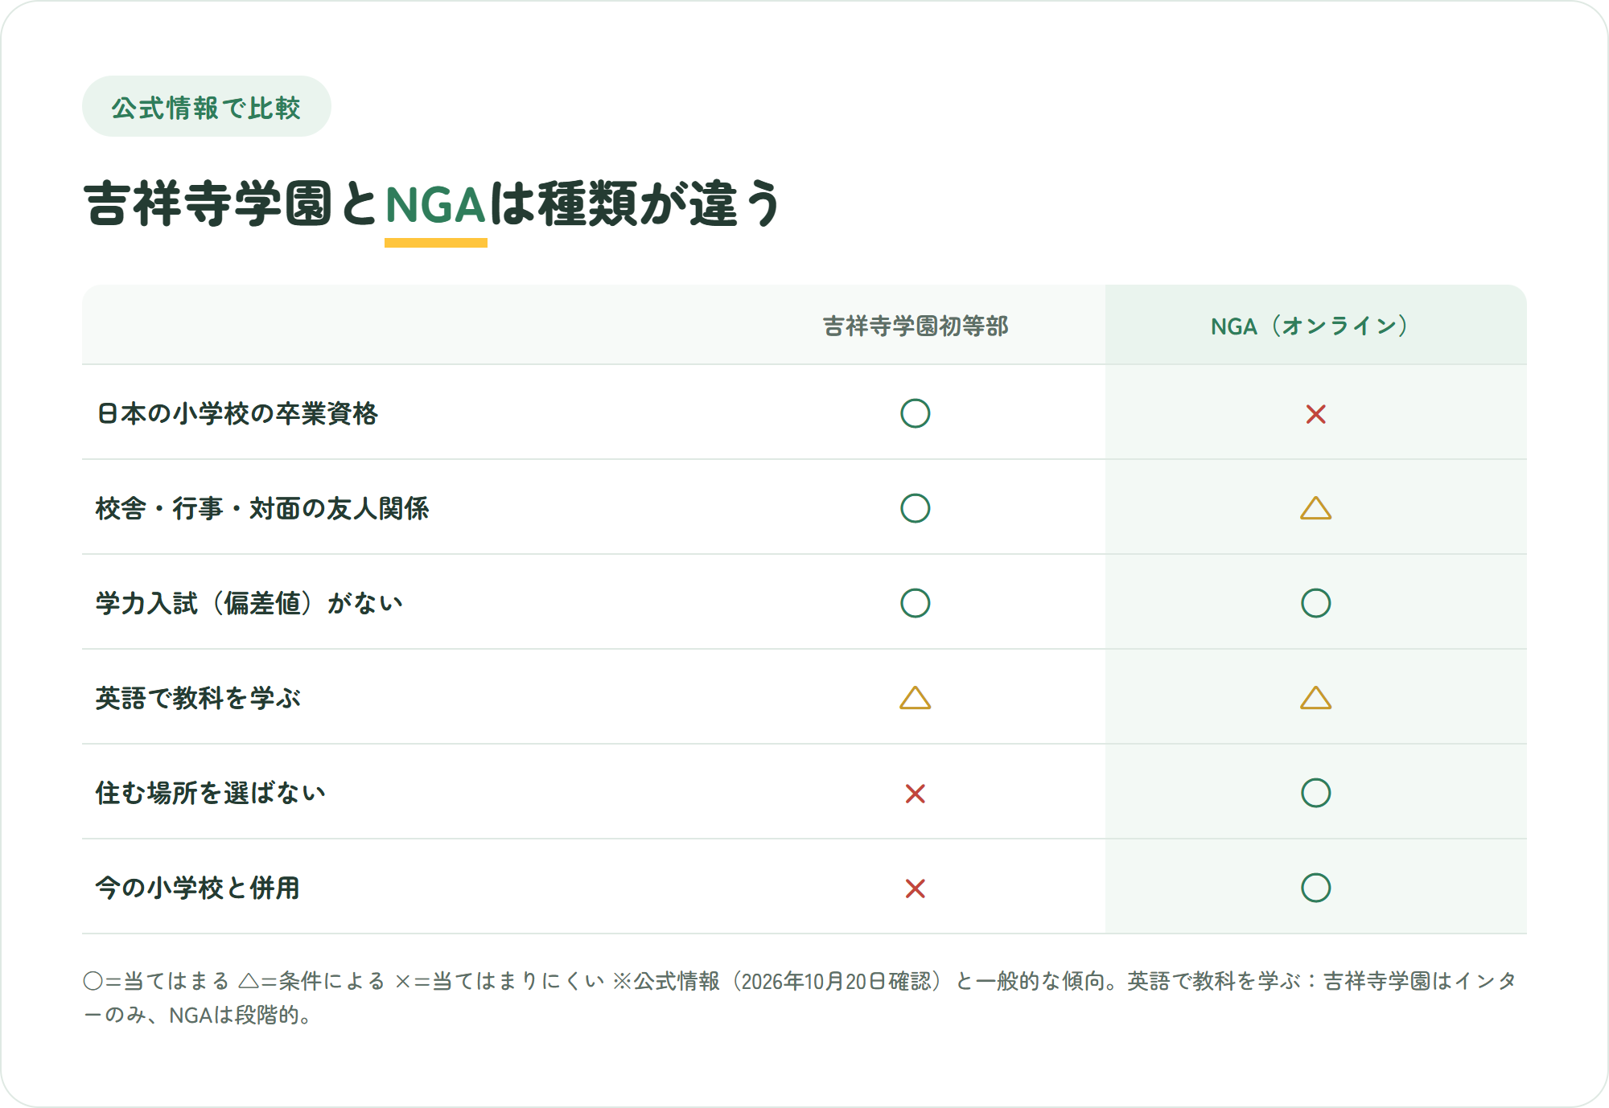The width and height of the screenshot is (1609, 1108).
Task: Click the circle for 学力入試がない under NGA
Action: [x=1315, y=603]
